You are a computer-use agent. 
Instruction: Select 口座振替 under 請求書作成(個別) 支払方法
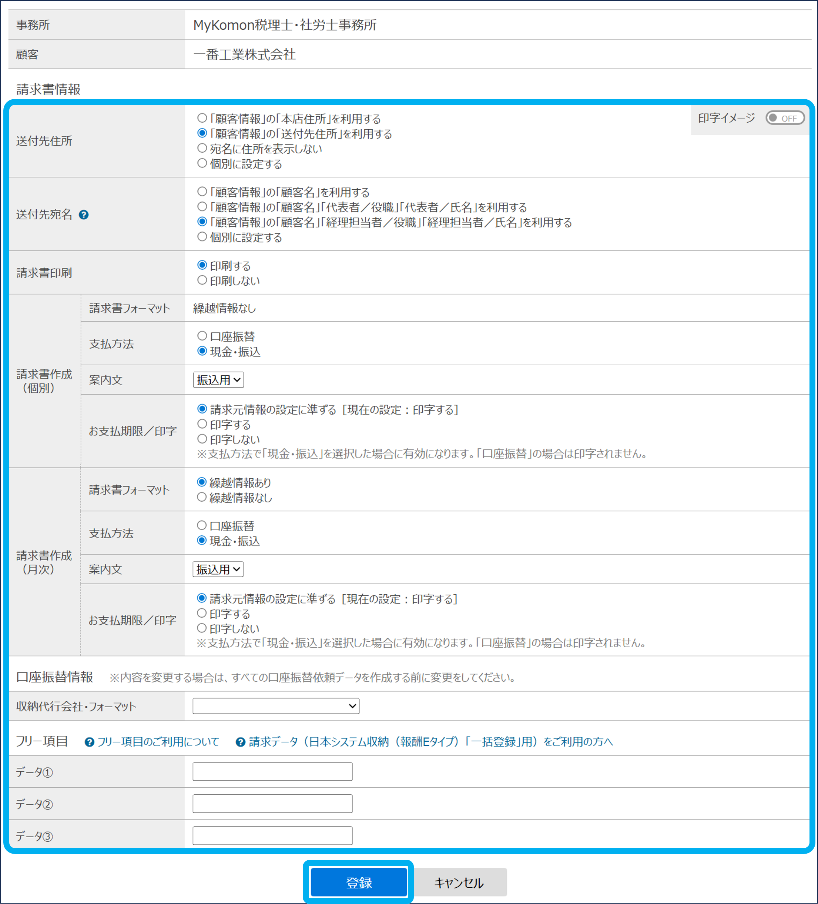pos(202,336)
